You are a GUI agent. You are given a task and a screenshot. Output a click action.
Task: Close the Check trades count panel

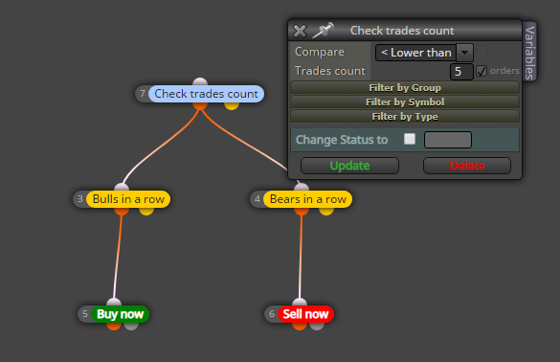tap(300, 31)
